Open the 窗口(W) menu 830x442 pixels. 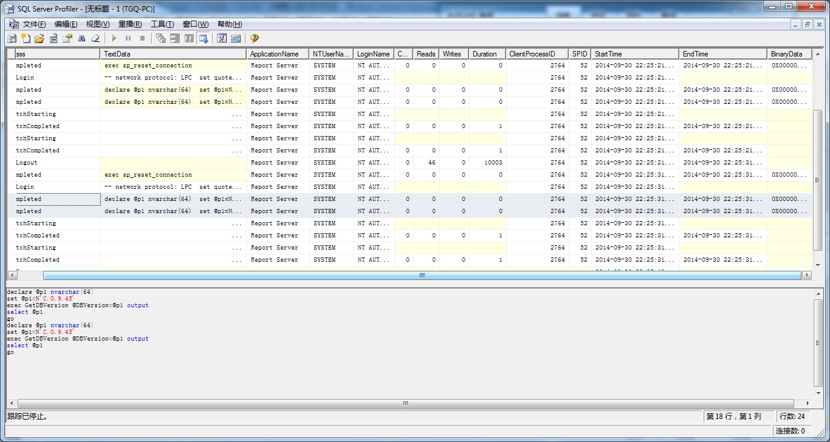pyautogui.click(x=196, y=24)
